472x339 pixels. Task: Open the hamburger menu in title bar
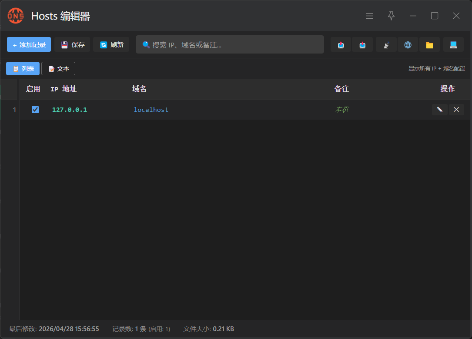pyautogui.click(x=369, y=16)
